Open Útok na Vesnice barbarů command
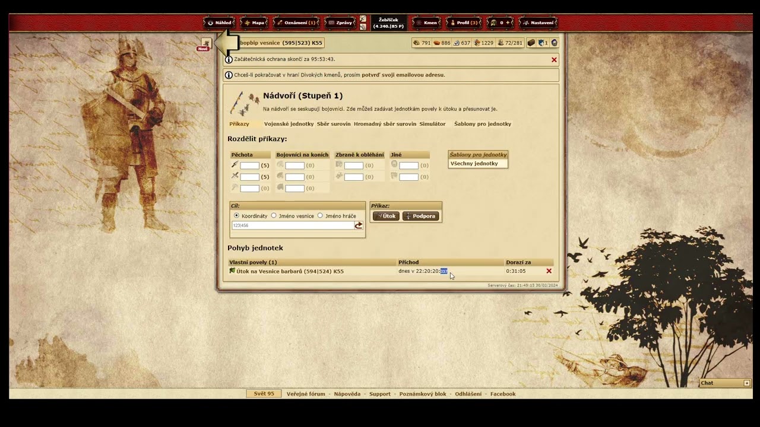The width and height of the screenshot is (760, 427). pyautogui.click(x=290, y=271)
